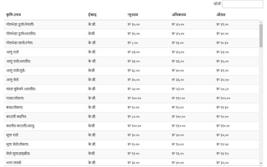Click the मूला सेतो(लोकल) commodity name
The height and width of the screenshot is (167, 267).
(x=17, y=144)
